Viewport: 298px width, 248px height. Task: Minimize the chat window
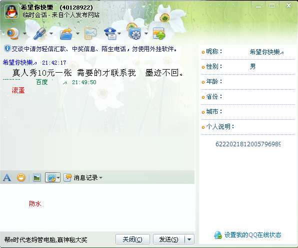(x=258, y=6)
